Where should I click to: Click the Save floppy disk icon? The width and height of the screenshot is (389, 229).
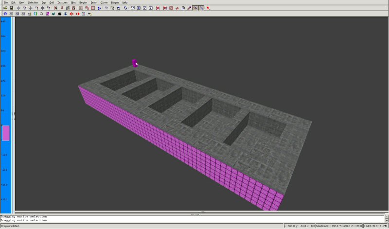tap(11, 8)
